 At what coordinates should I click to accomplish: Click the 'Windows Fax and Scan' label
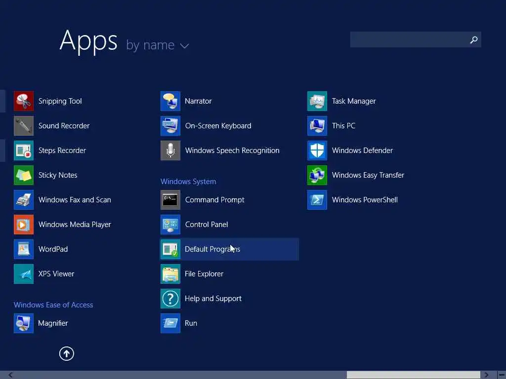75,200
